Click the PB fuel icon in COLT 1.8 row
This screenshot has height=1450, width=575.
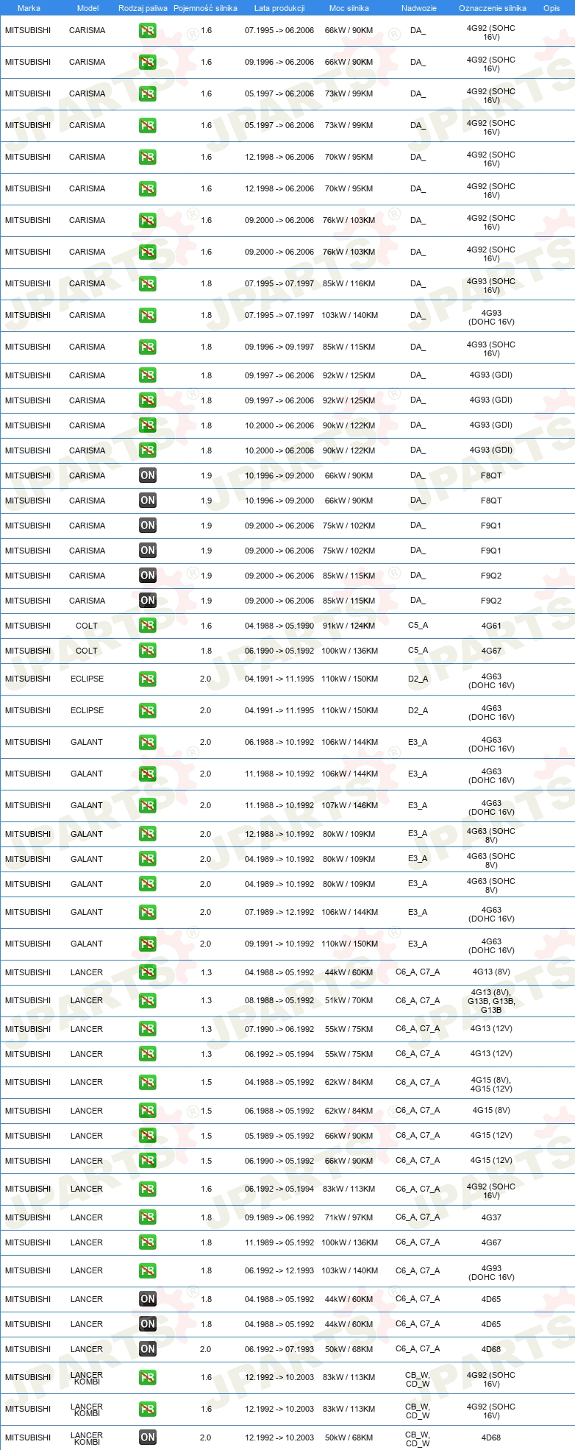tap(148, 651)
